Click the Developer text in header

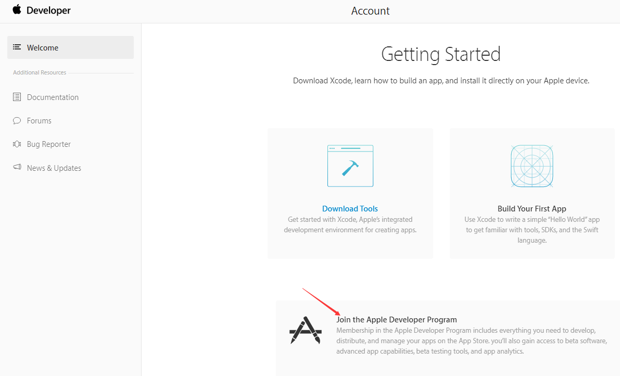click(48, 10)
